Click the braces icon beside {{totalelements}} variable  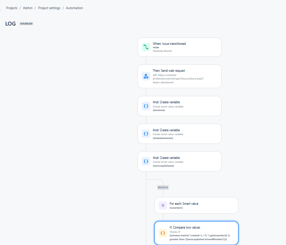pos(146,134)
